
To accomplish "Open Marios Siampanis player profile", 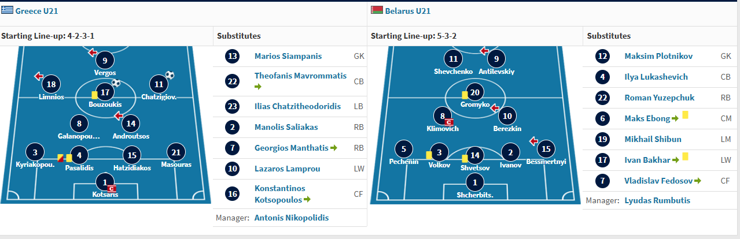I will tap(288, 57).
